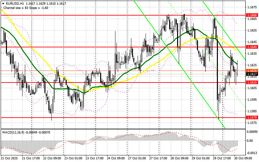Select the 28 Oct 09:00 time label
The image size is (259, 162).
click(x=179, y=158)
